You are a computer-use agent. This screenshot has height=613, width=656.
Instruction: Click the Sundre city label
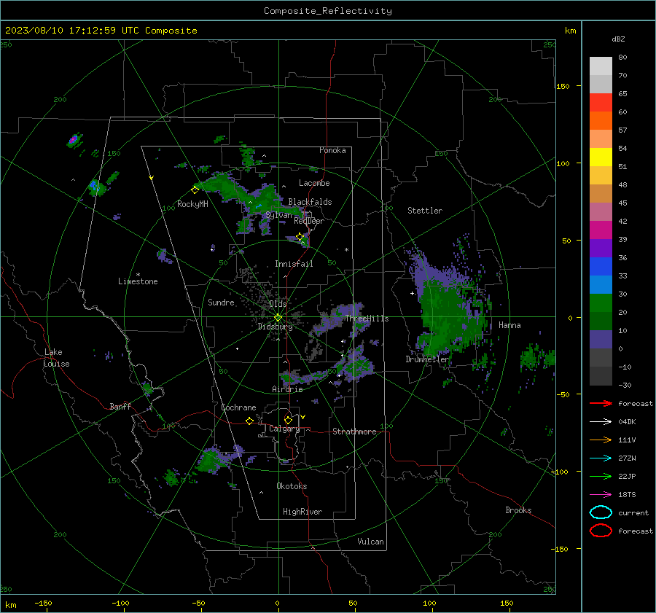pos(221,302)
